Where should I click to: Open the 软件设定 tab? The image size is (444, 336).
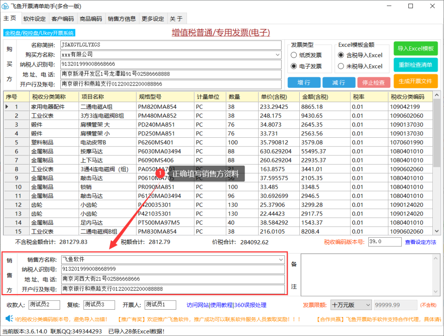[x=35, y=19]
